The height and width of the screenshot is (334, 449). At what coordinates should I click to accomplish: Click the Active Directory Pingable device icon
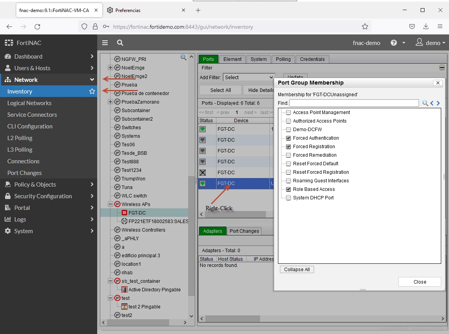pyautogui.click(x=124, y=289)
